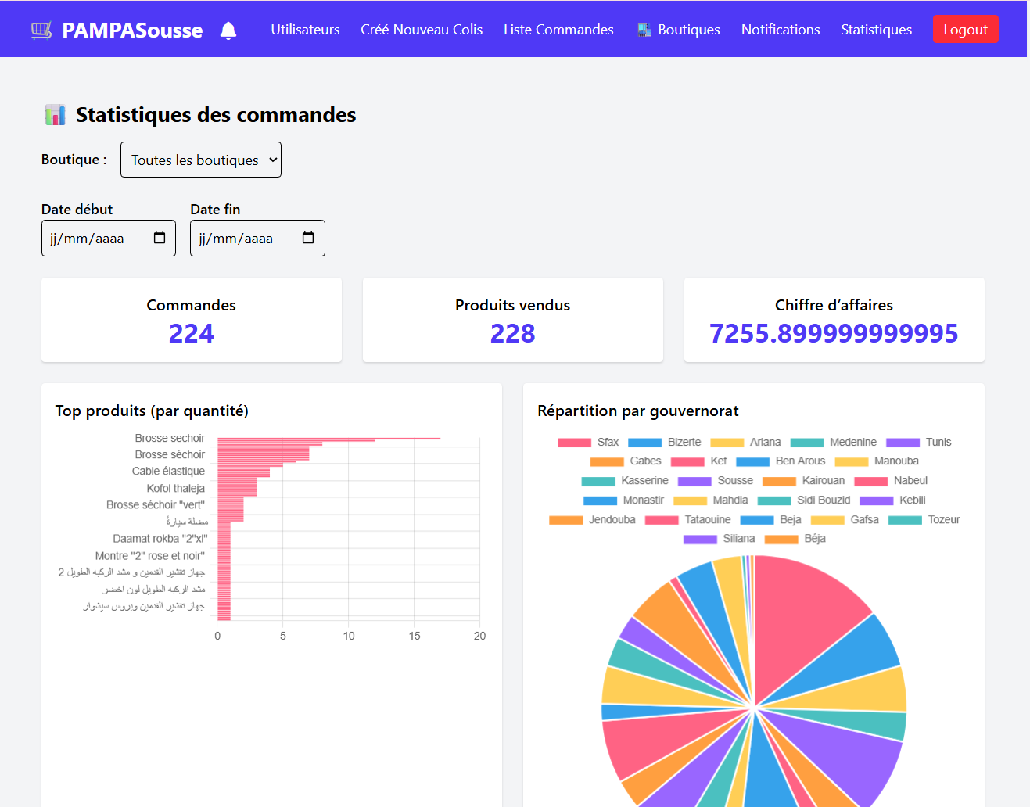1030x807 pixels.
Task: Click the notification bell icon
Action: point(228,30)
